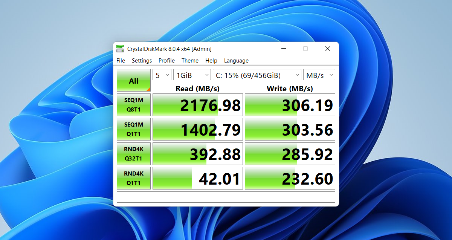Click the SEQ1M Q1T1 write value 303.56
Screen dimensions: 452x240
(290, 129)
